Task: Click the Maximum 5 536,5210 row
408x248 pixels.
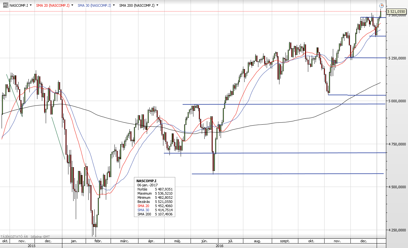Action: point(155,193)
